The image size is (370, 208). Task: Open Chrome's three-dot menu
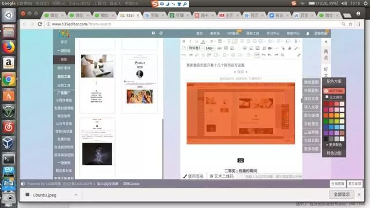tap(359, 24)
